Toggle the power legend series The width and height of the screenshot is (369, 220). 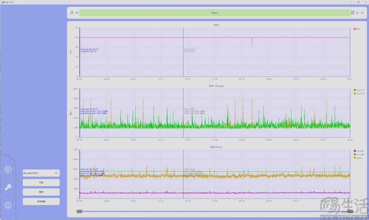(359, 158)
